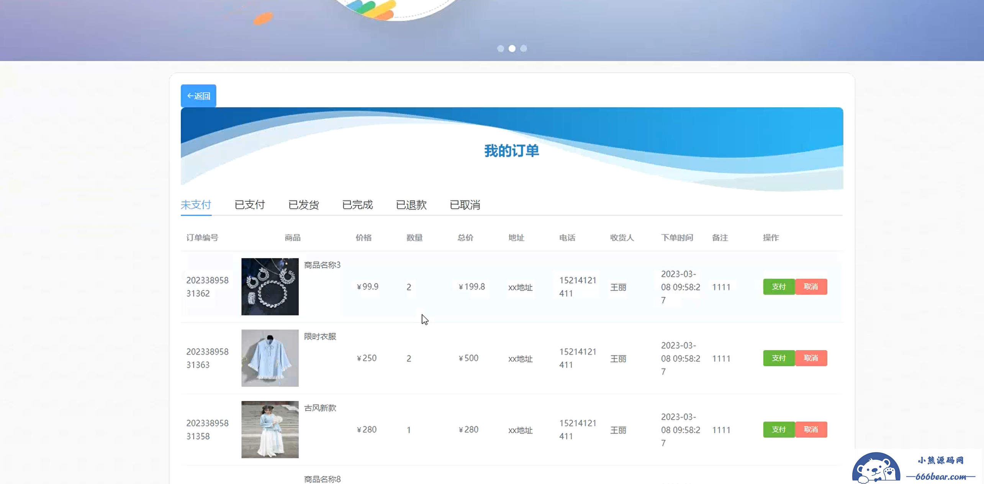The height and width of the screenshot is (484, 984).
Task: Select the 已完成 tab
Action: pyautogui.click(x=357, y=205)
